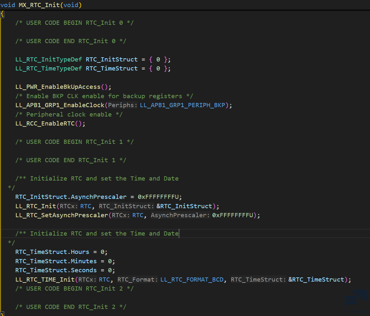Click the Periphs: inlay hint
Screen dimensions: 370x316
123,105
